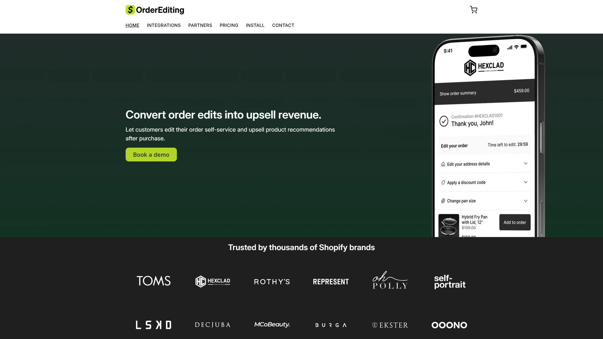Viewport: 603px width, 339px height.
Task: Click the Book a demo button
Action: (151, 154)
